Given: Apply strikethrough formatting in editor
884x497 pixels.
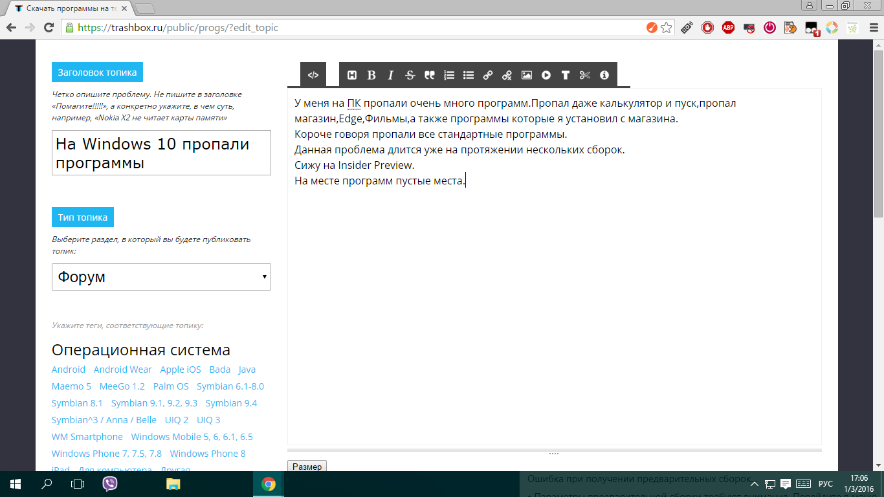Looking at the screenshot, I should point(410,75).
